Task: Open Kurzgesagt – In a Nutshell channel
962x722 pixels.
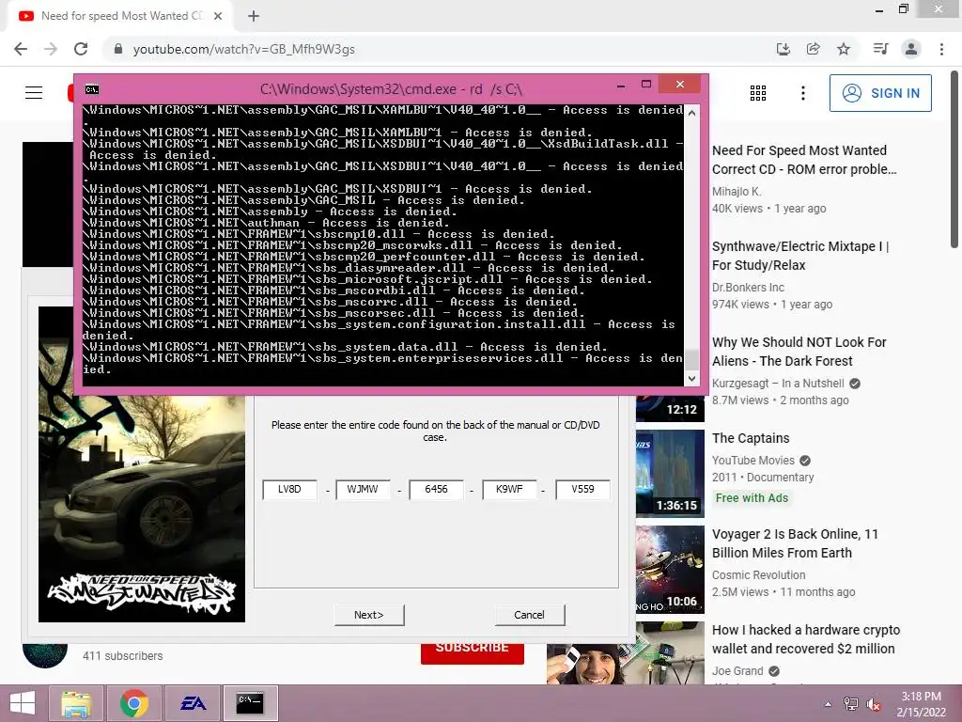Action: click(x=778, y=384)
